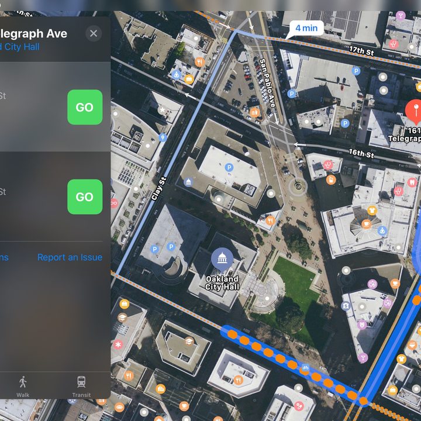Select the bicycle icon on the blue route
The image size is (421, 421).
coord(305,367)
